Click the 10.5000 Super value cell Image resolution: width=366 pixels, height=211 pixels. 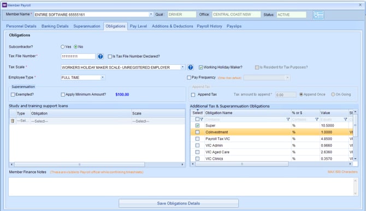[334, 125]
